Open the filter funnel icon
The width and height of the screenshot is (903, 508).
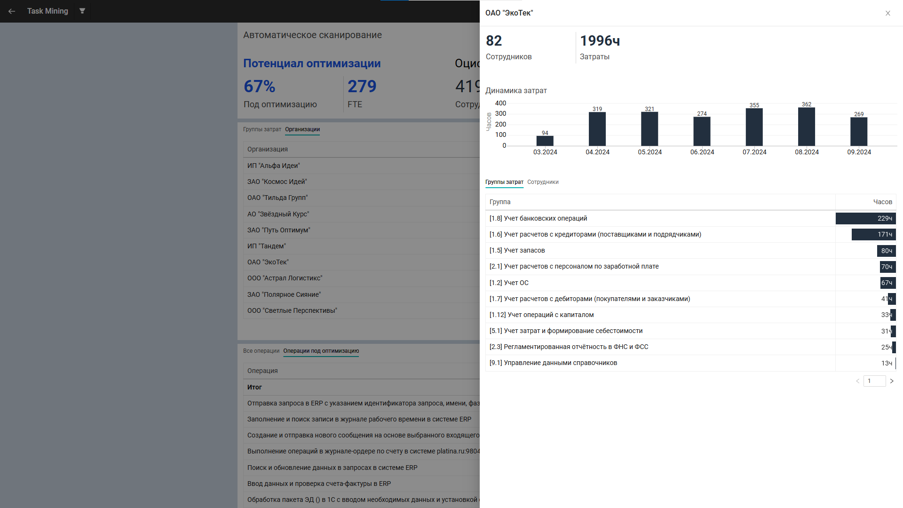coord(82,11)
